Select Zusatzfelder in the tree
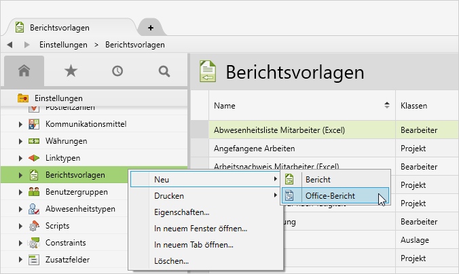The image size is (459, 274). [x=67, y=260]
